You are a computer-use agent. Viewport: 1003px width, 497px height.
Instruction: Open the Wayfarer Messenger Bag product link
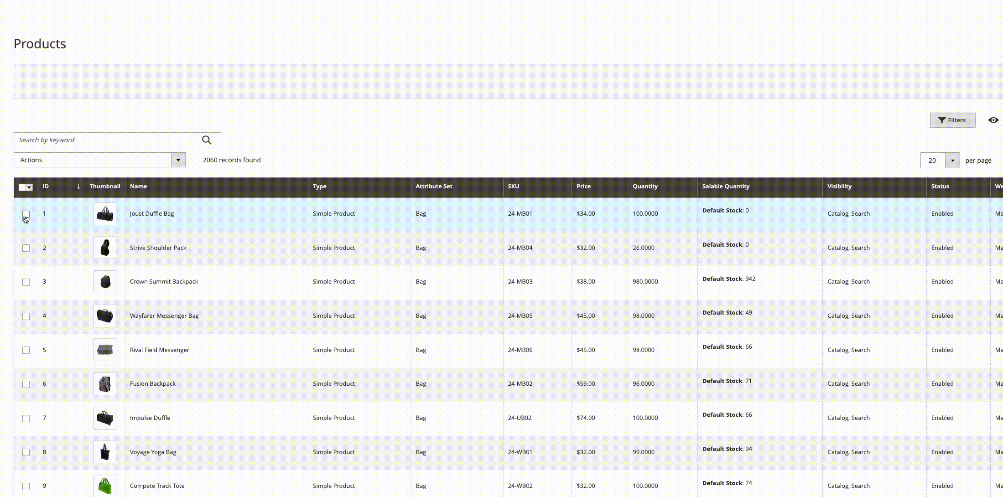click(x=164, y=316)
